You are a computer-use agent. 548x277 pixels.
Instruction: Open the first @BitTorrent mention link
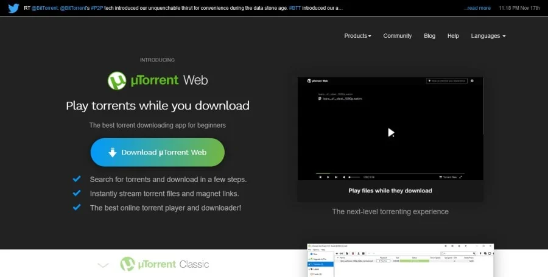pyautogui.click(x=45, y=8)
